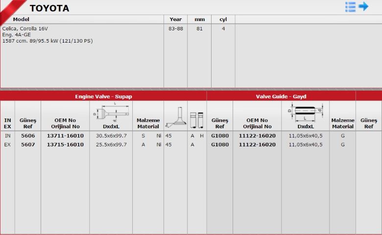This screenshot has height=235, width=382.
Task: Click first Güneş Ref header in valve section
Action: 28,123
